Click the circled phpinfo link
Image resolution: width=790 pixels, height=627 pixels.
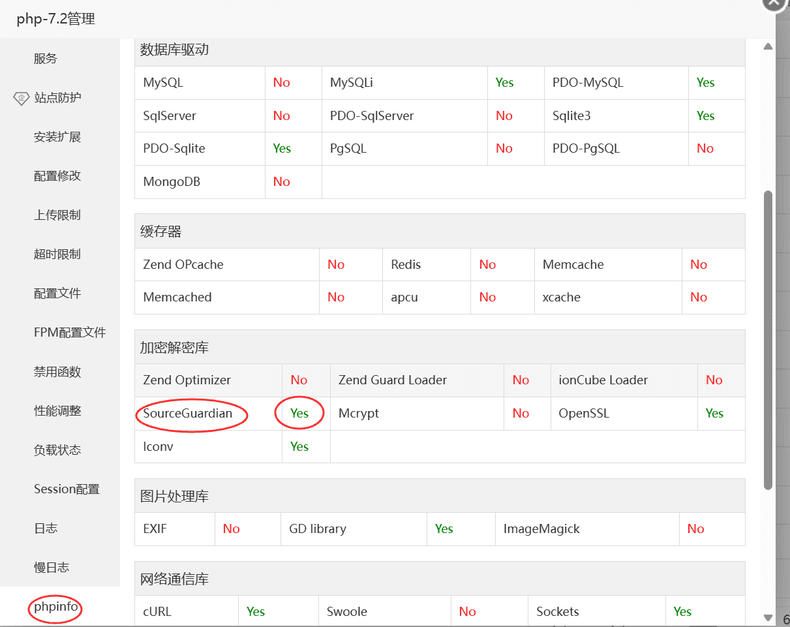(x=55, y=609)
